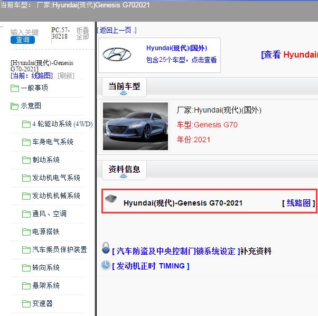The image size is (318, 316).
Task: Click the 汽车乘员保护装置 folder icon
Action: pos(26,249)
